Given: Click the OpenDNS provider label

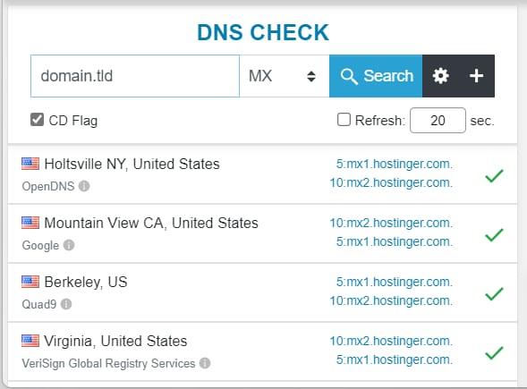Looking at the screenshot, I should 48,186.
